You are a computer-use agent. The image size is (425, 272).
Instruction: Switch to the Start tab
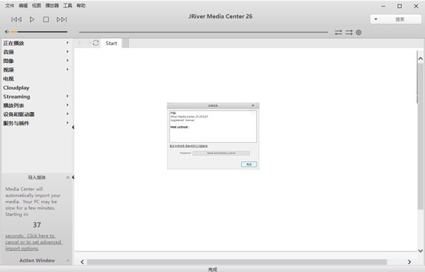pos(111,43)
